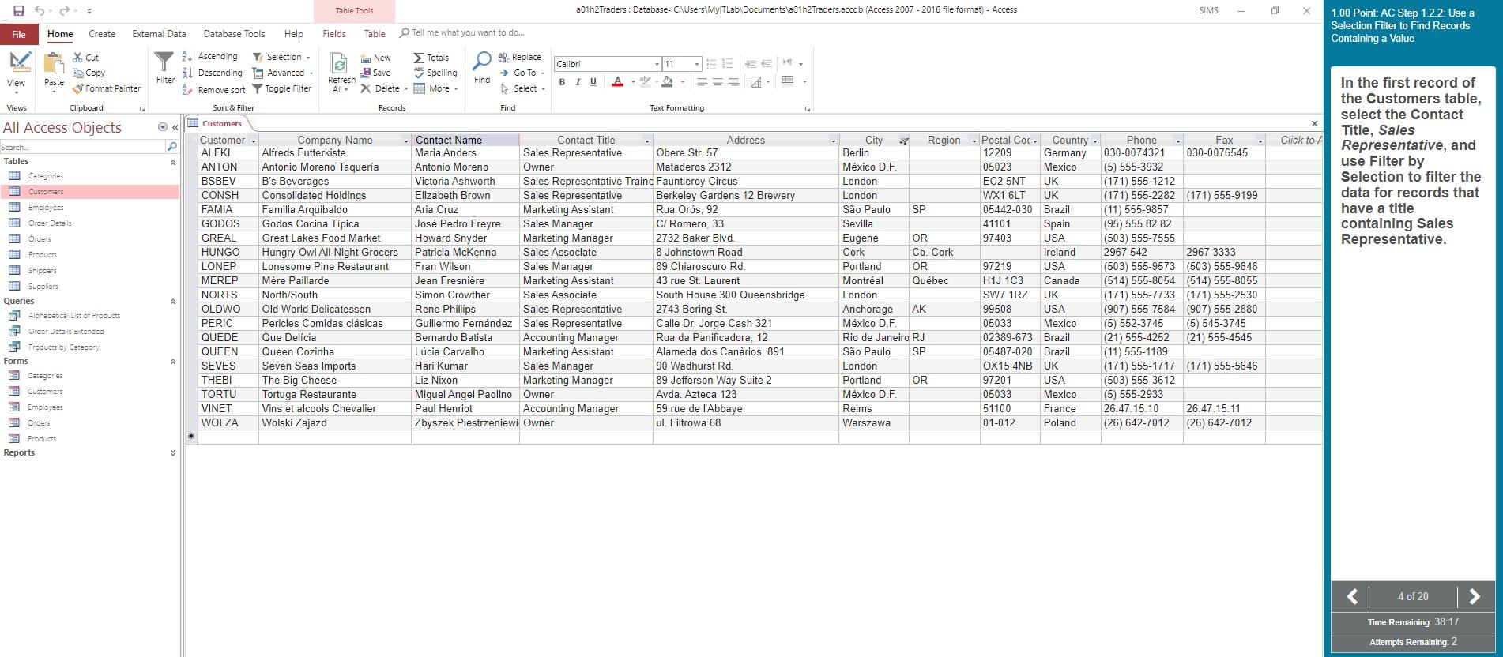The image size is (1503, 657).
Task: Align text left in Text Formatting
Action: (702, 81)
